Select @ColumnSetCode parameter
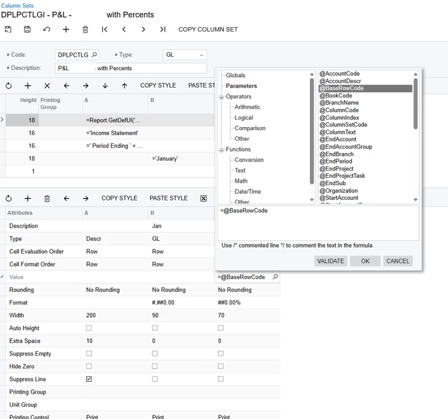This screenshot has height=419, width=448. tap(343, 125)
